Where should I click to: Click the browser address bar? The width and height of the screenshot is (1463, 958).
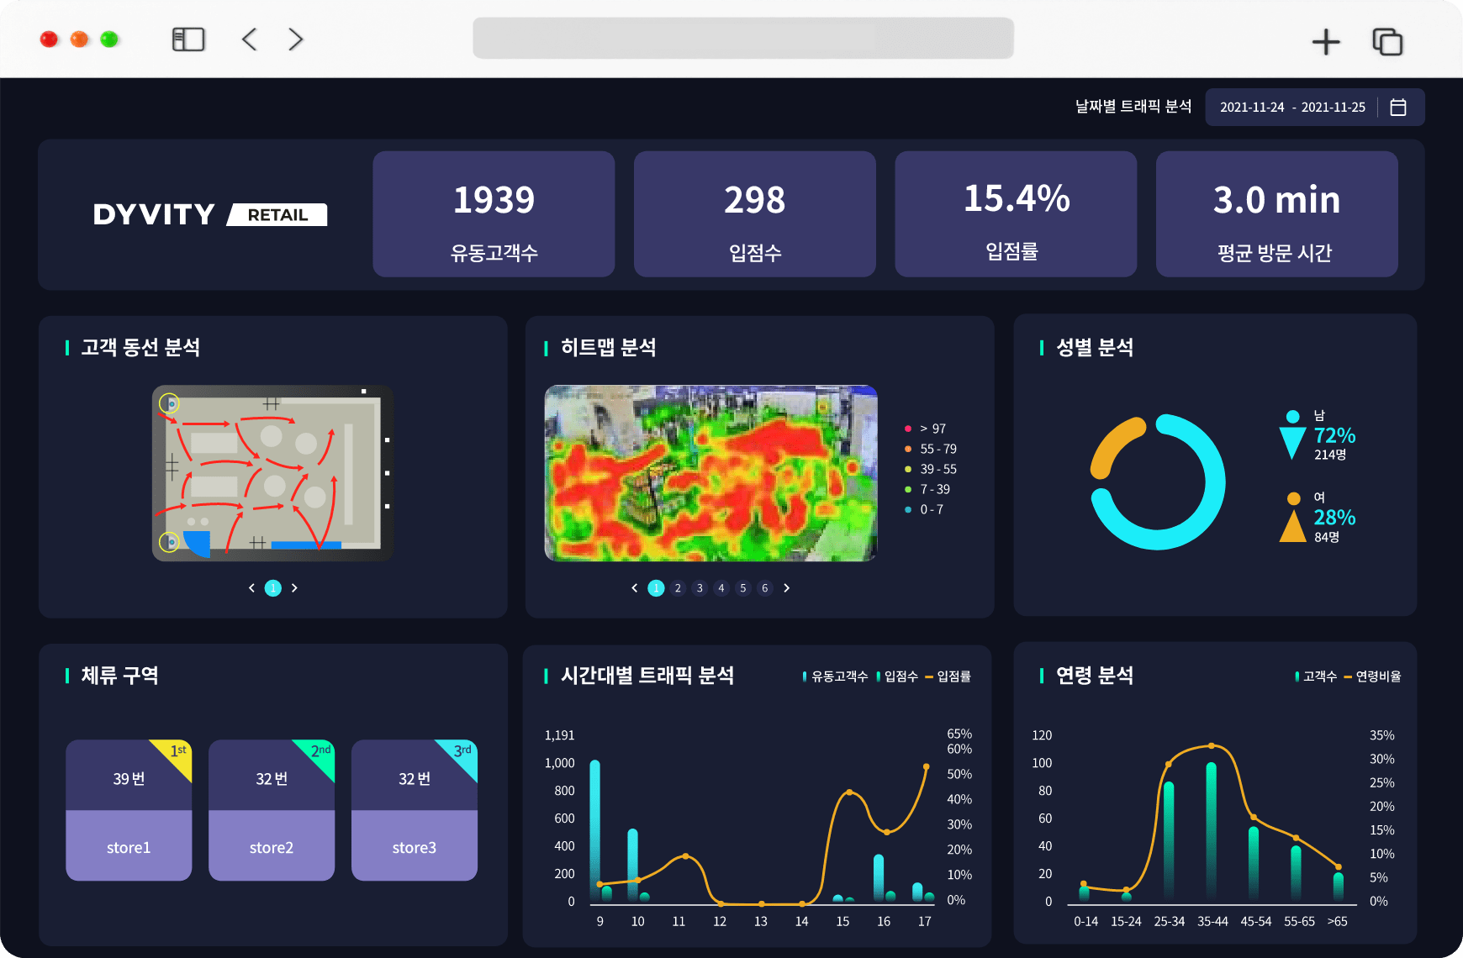743,39
